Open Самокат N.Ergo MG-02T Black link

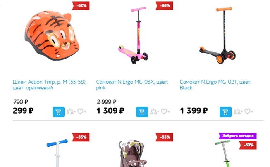[x=215, y=85]
